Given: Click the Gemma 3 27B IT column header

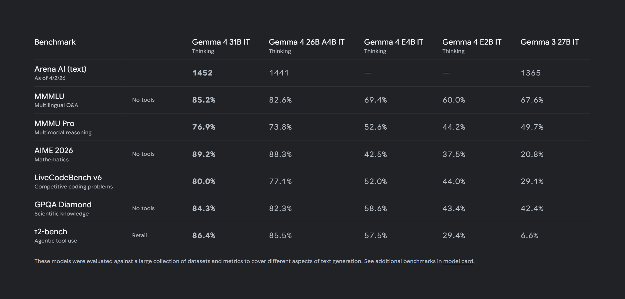Looking at the screenshot, I should [x=549, y=42].
